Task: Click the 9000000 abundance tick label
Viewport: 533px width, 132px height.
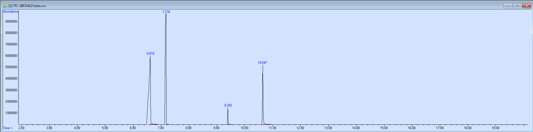Action: [x=11, y=22]
